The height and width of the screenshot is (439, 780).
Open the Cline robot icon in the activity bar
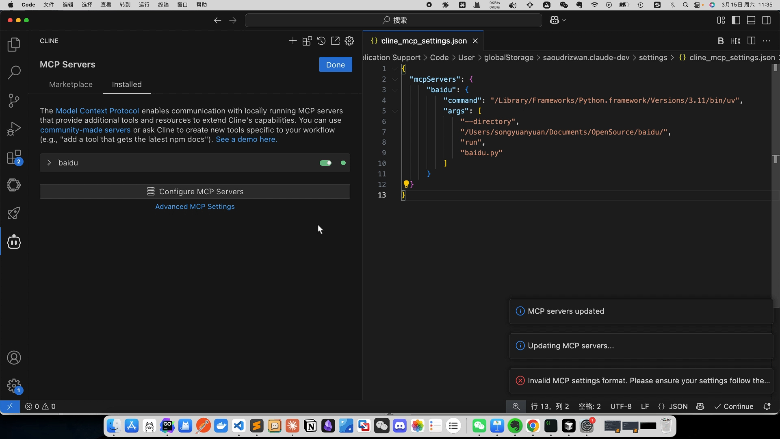point(14,242)
